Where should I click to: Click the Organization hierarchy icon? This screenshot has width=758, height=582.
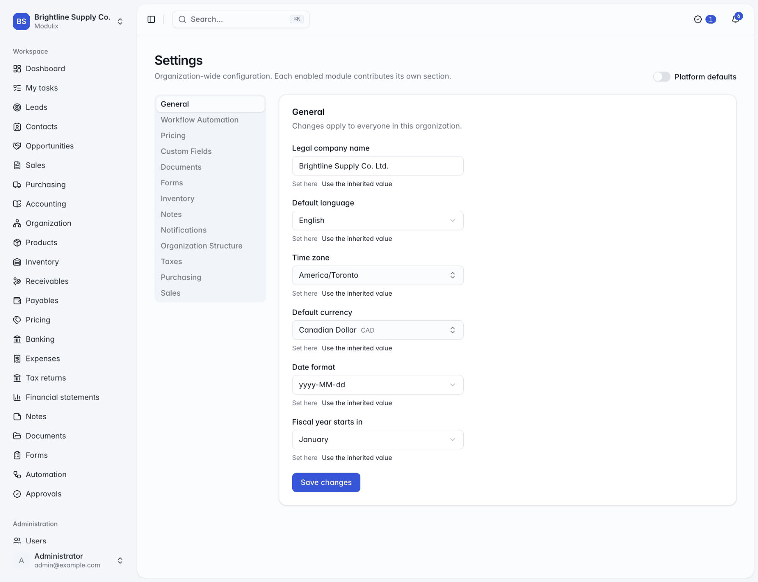pyautogui.click(x=17, y=223)
